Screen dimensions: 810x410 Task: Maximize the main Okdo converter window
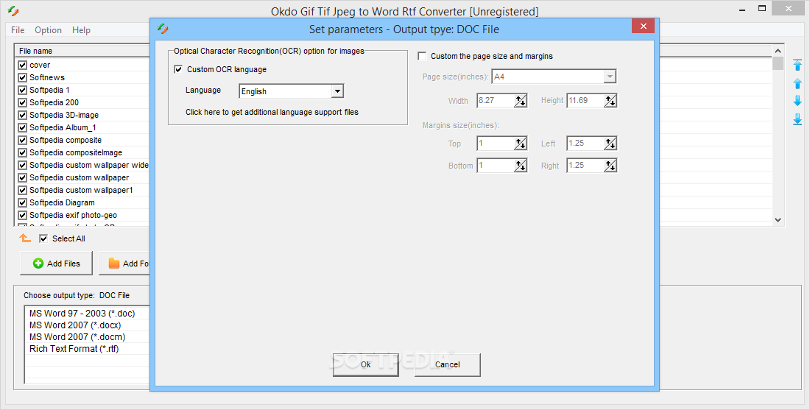coord(762,8)
